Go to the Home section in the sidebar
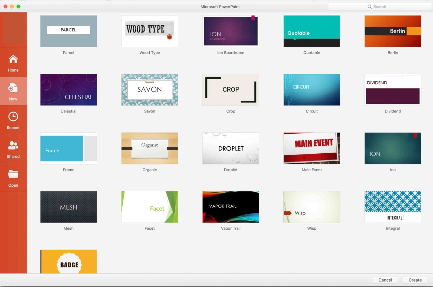This screenshot has height=287, width=433. (x=13, y=63)
